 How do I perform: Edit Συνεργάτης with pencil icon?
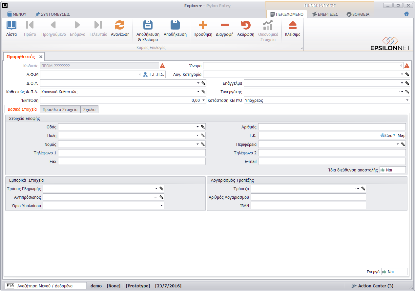tap(407, 92)
